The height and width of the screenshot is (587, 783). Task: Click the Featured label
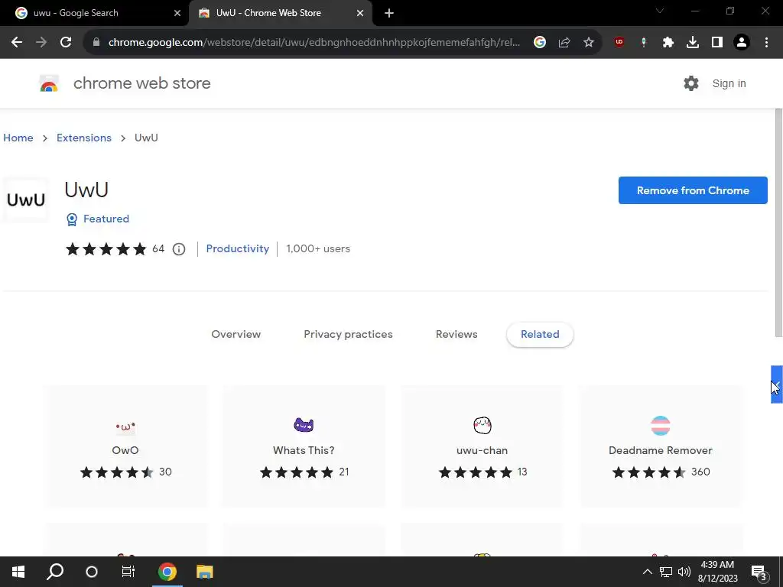(106, 219)
